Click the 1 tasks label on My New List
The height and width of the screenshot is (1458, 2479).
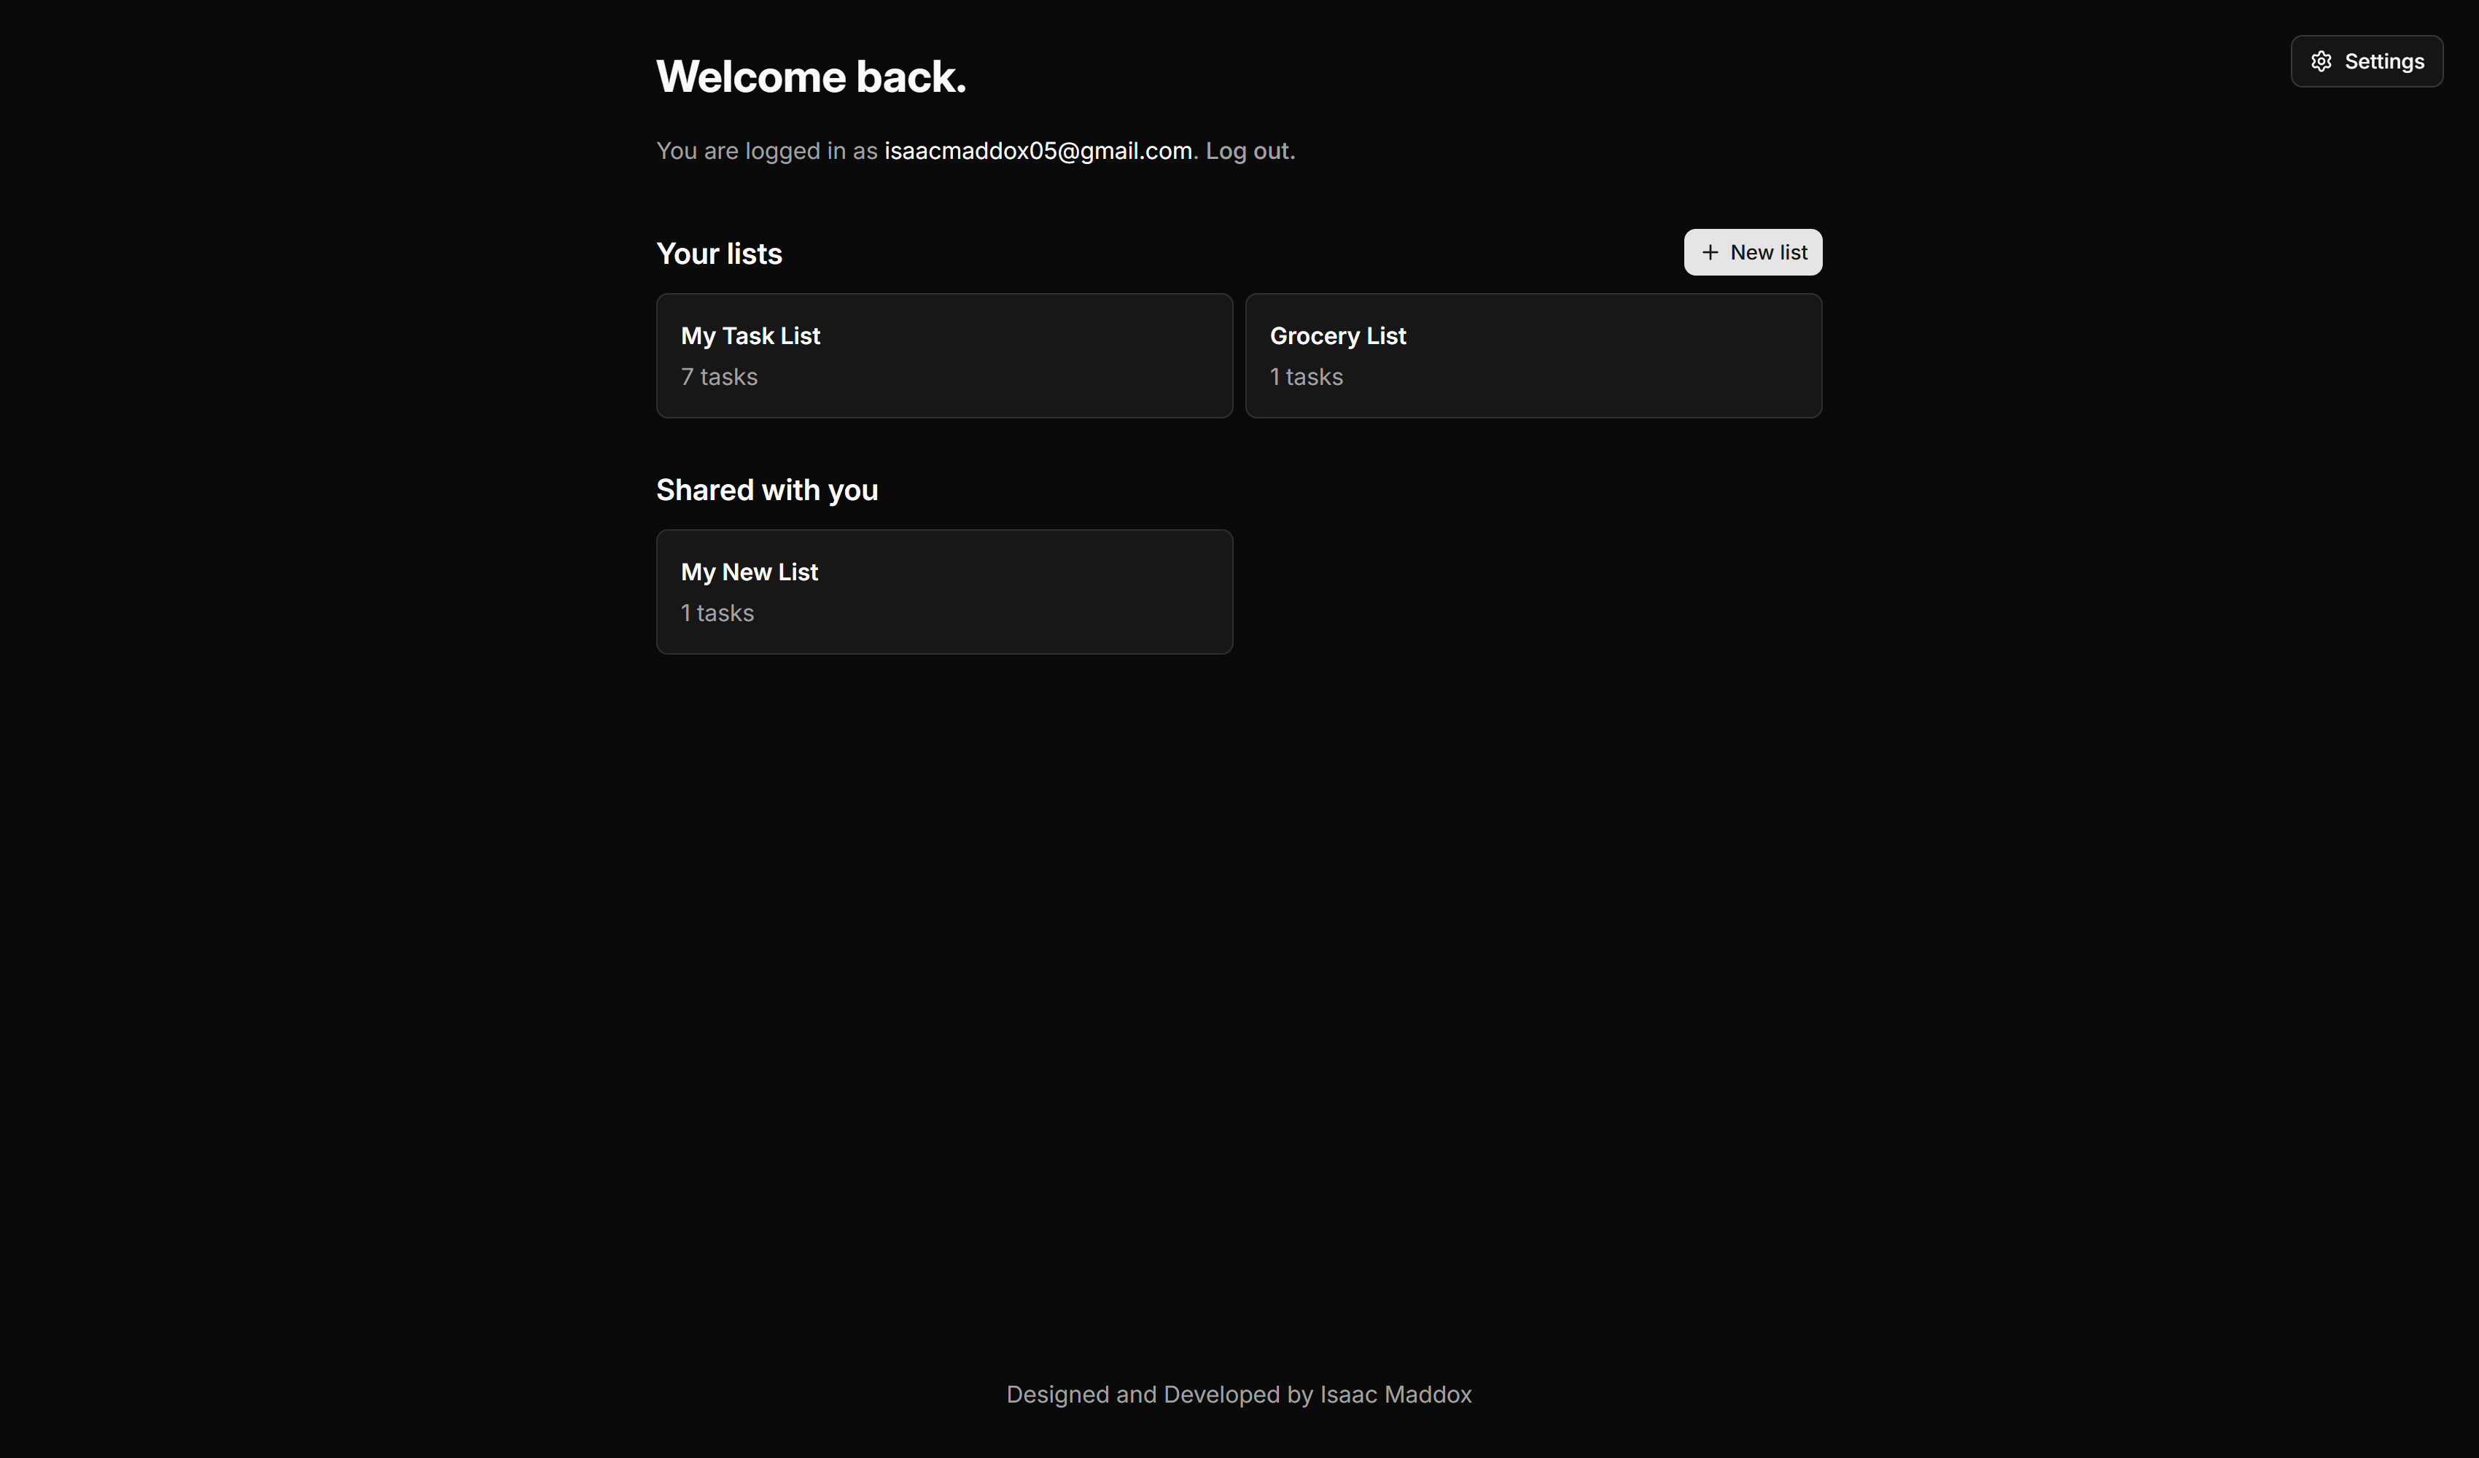[x=717, y=612]
